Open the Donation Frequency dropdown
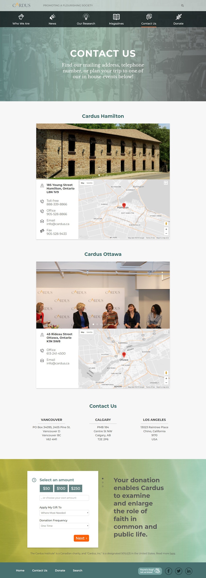Screen dimensions: 206x578 click(x=64, y=526)
